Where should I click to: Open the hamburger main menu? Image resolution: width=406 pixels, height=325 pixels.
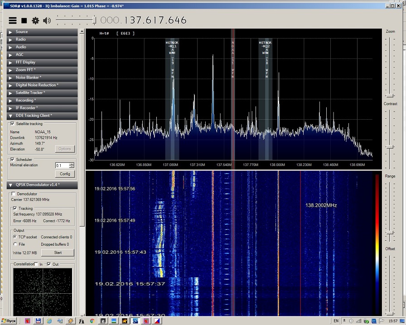click(13, 20)
